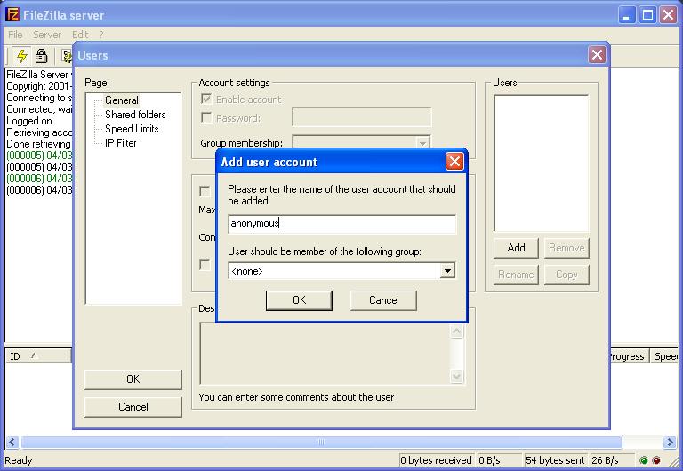Toggle the Password checkbox

click(206, 117)
